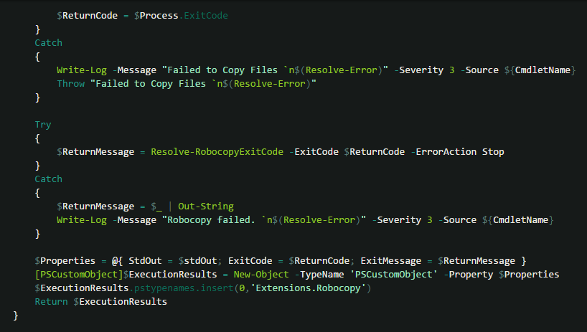Click the Throw keyword

[71, 84]
